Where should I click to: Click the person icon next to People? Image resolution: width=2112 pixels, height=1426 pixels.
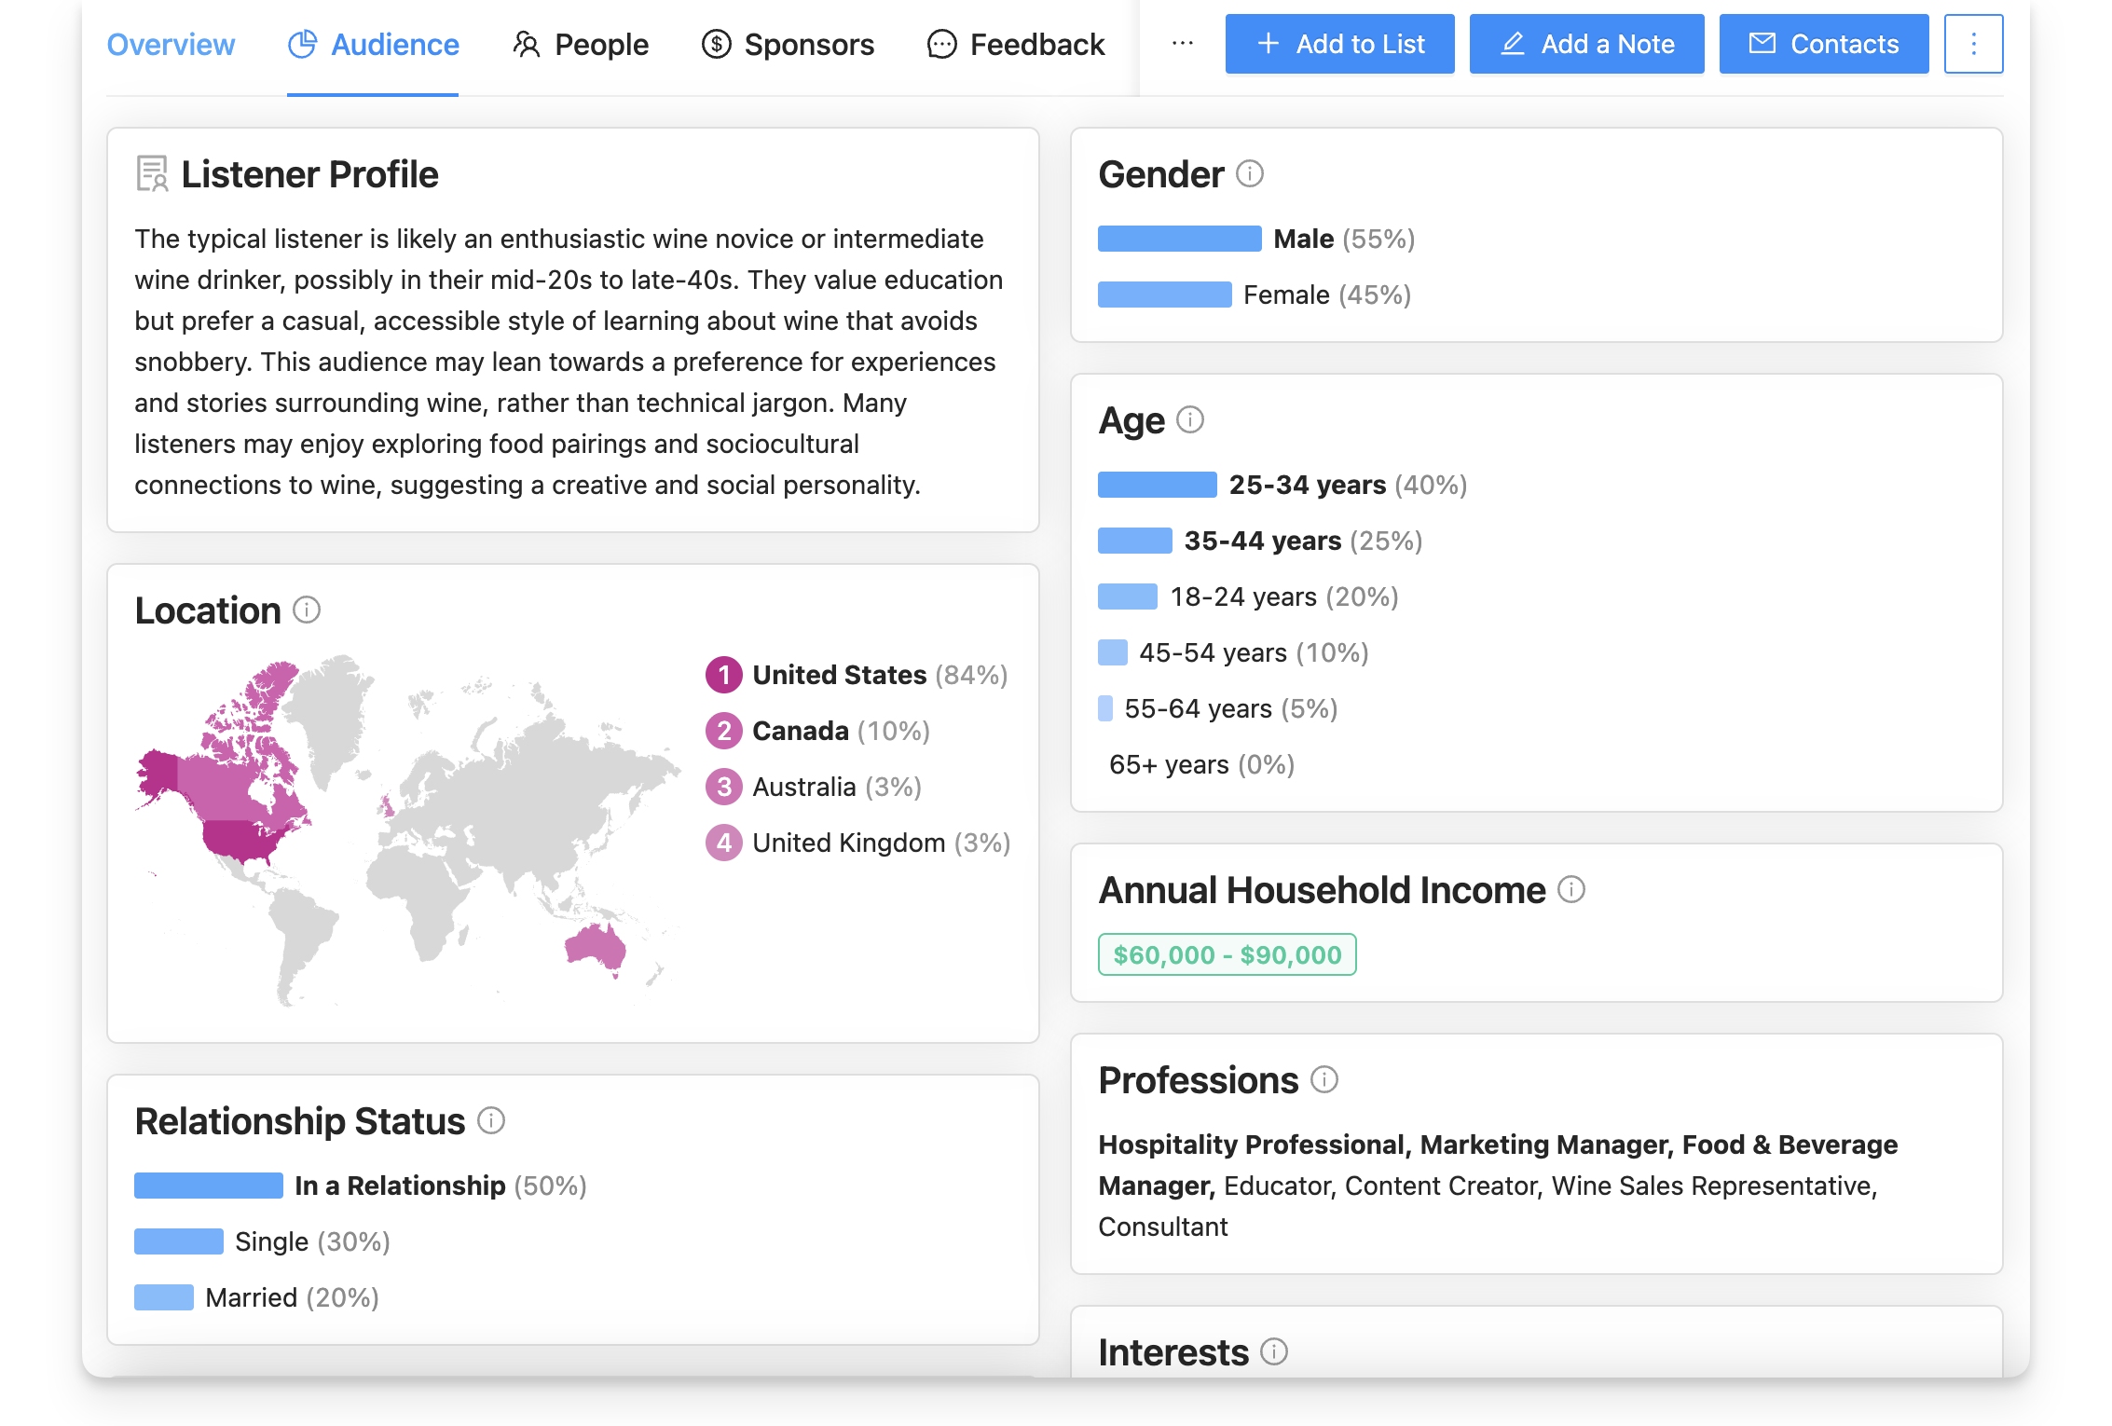point(528,44)
